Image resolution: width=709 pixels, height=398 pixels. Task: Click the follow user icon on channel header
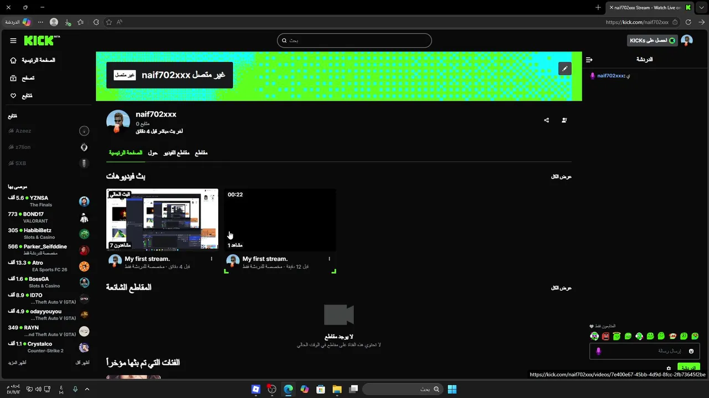tap(564, 120)
